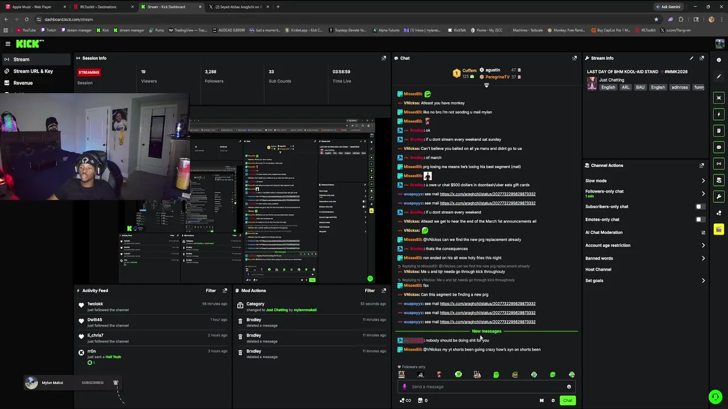728x409 pixels.
Task: Expand Banned words settings
Action: pyautogui.click(x=703, y=258)
